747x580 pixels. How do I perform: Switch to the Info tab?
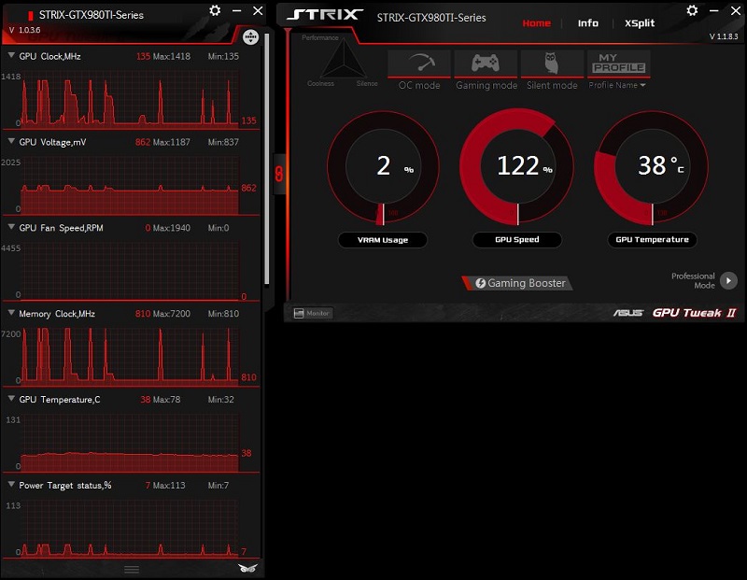pos(588,23)
